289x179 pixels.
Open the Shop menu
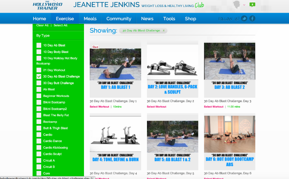coord(190,18)
